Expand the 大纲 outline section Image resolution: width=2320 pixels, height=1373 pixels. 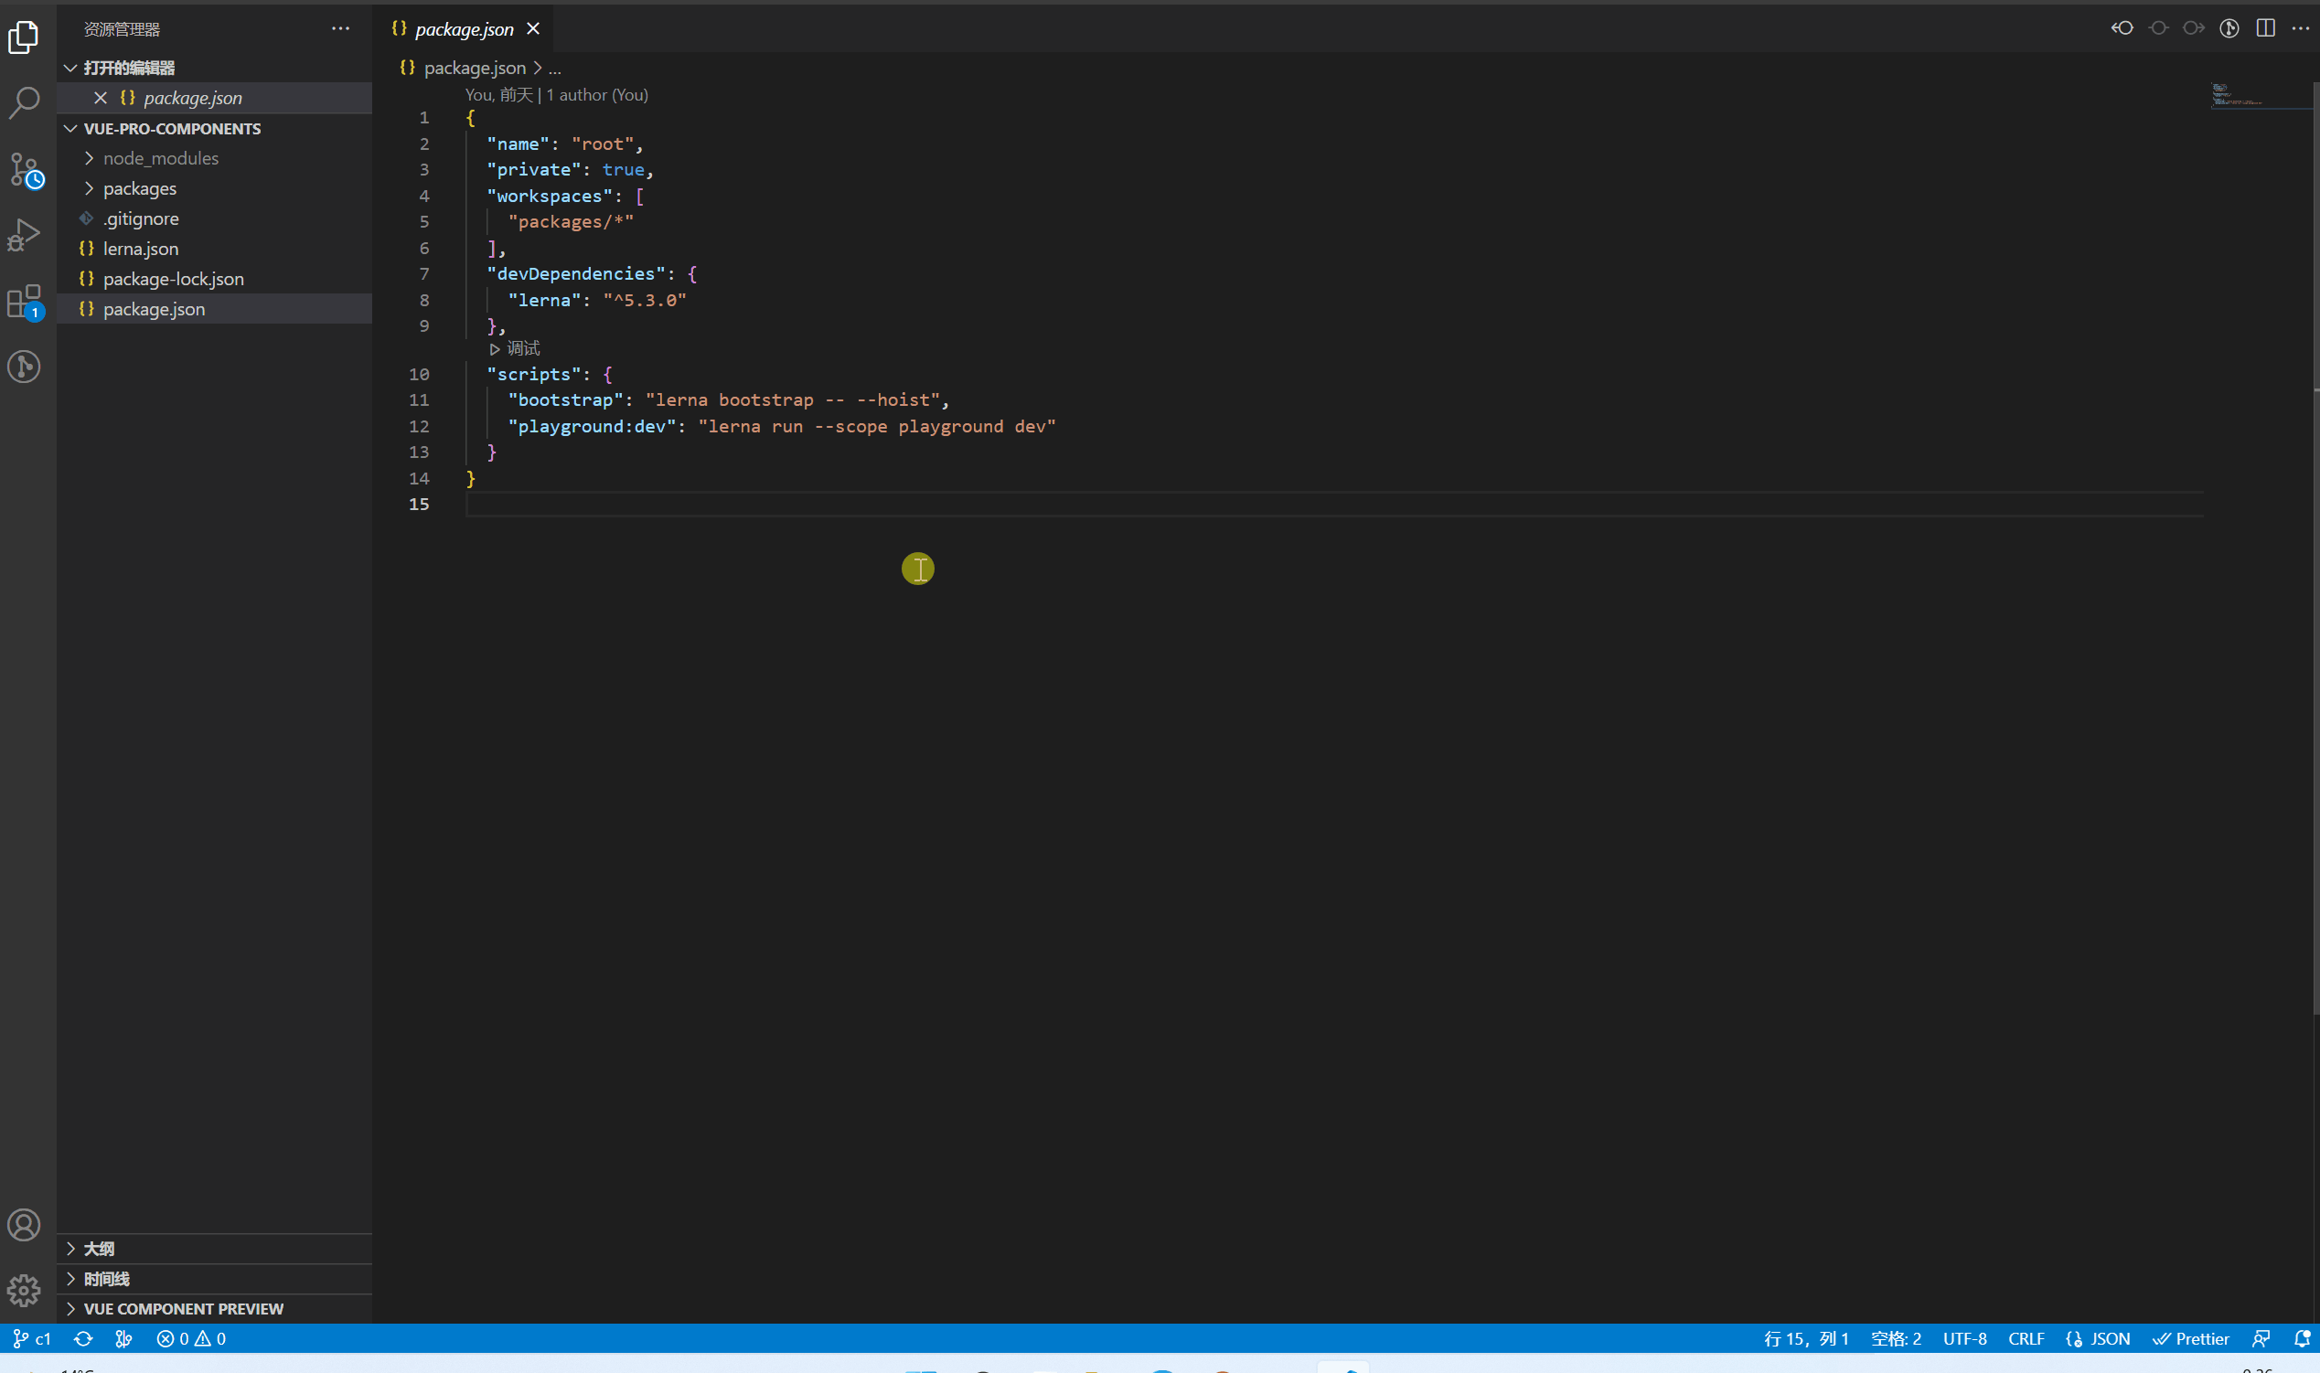tap(214, 1249)
